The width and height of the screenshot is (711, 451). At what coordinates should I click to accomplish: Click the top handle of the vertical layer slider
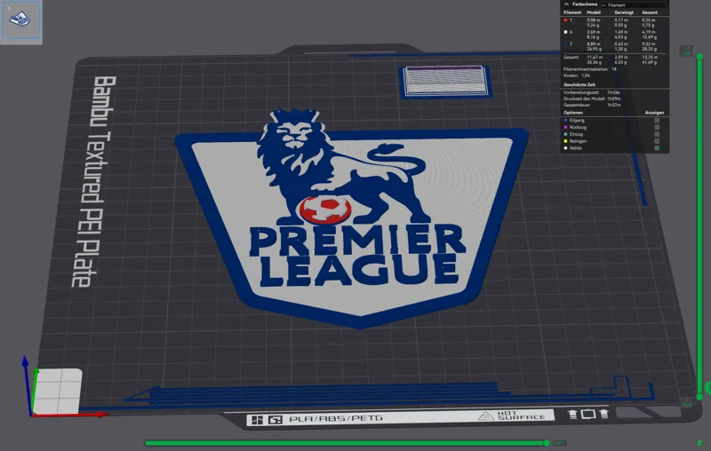point(699,57)
